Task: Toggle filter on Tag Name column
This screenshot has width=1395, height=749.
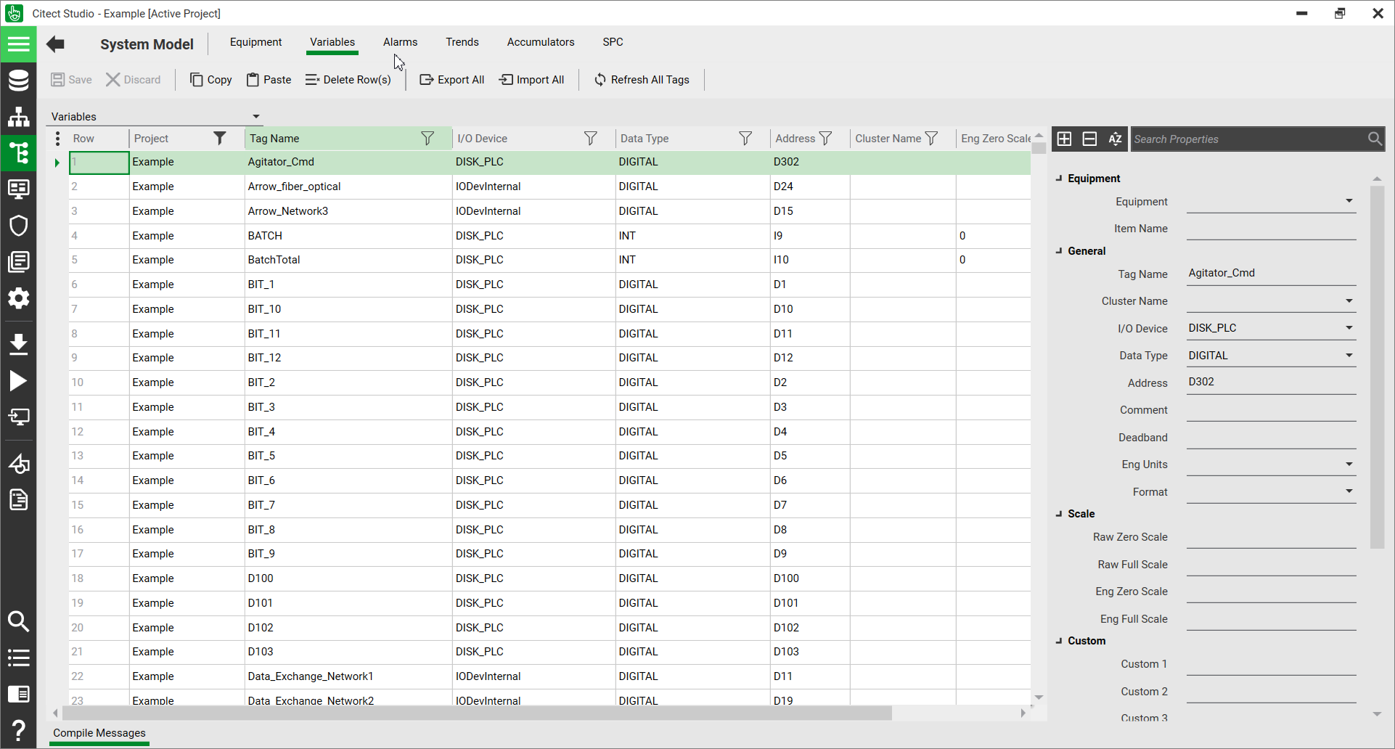Action: [427, 139]
